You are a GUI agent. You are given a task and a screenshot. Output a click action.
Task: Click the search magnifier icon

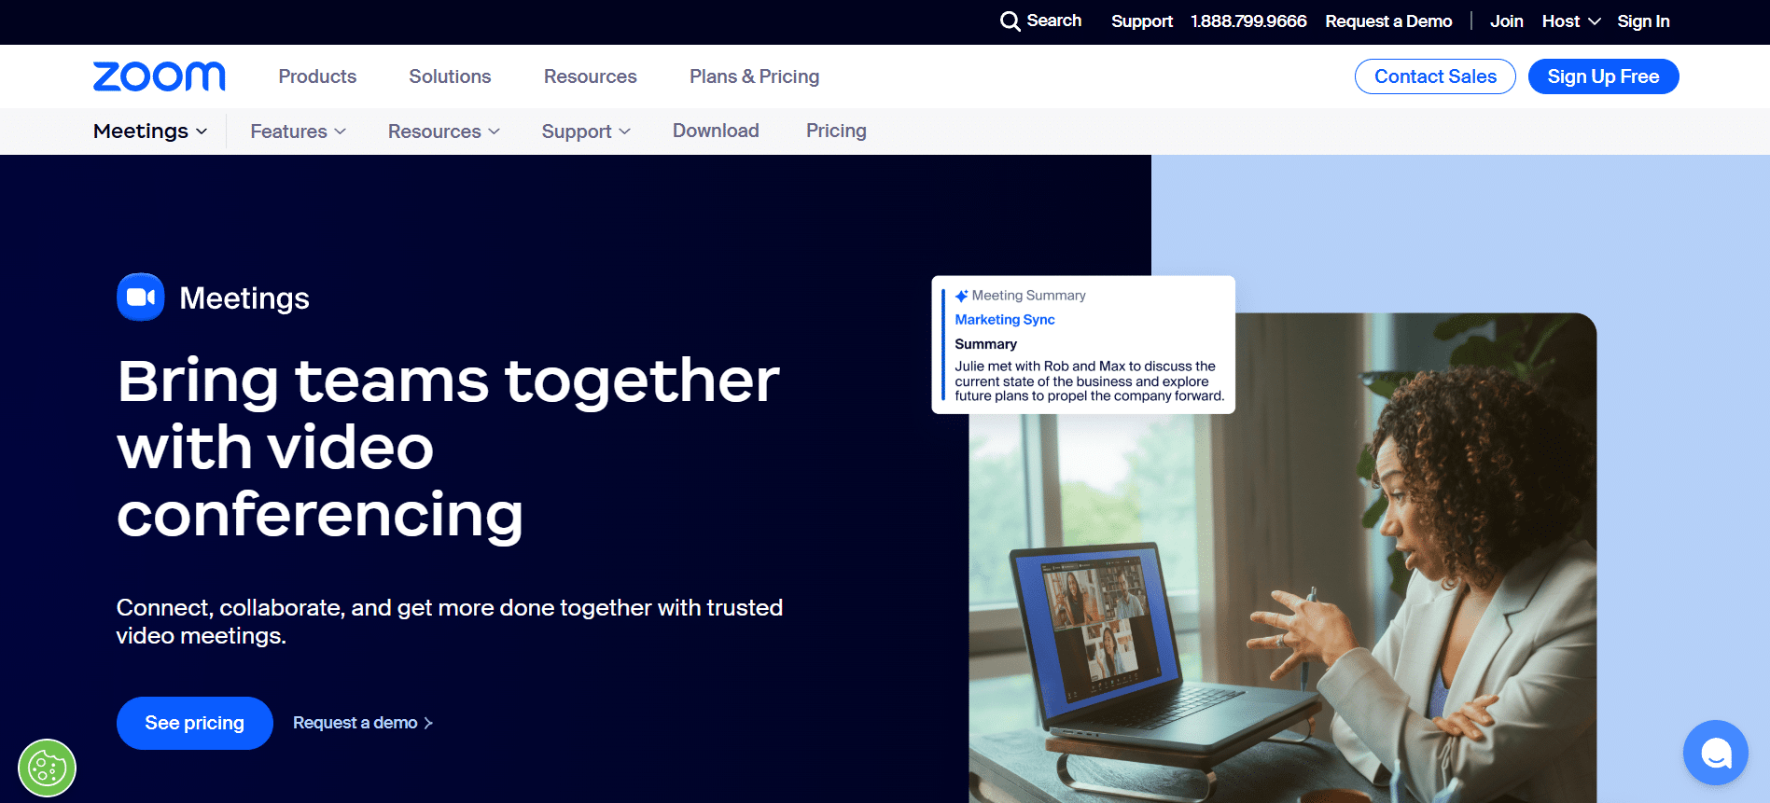click(1010, 21)
